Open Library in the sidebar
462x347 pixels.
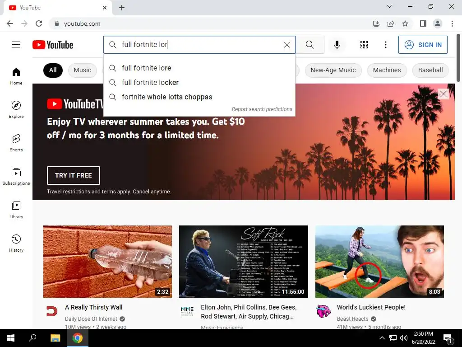coord(16,210)
